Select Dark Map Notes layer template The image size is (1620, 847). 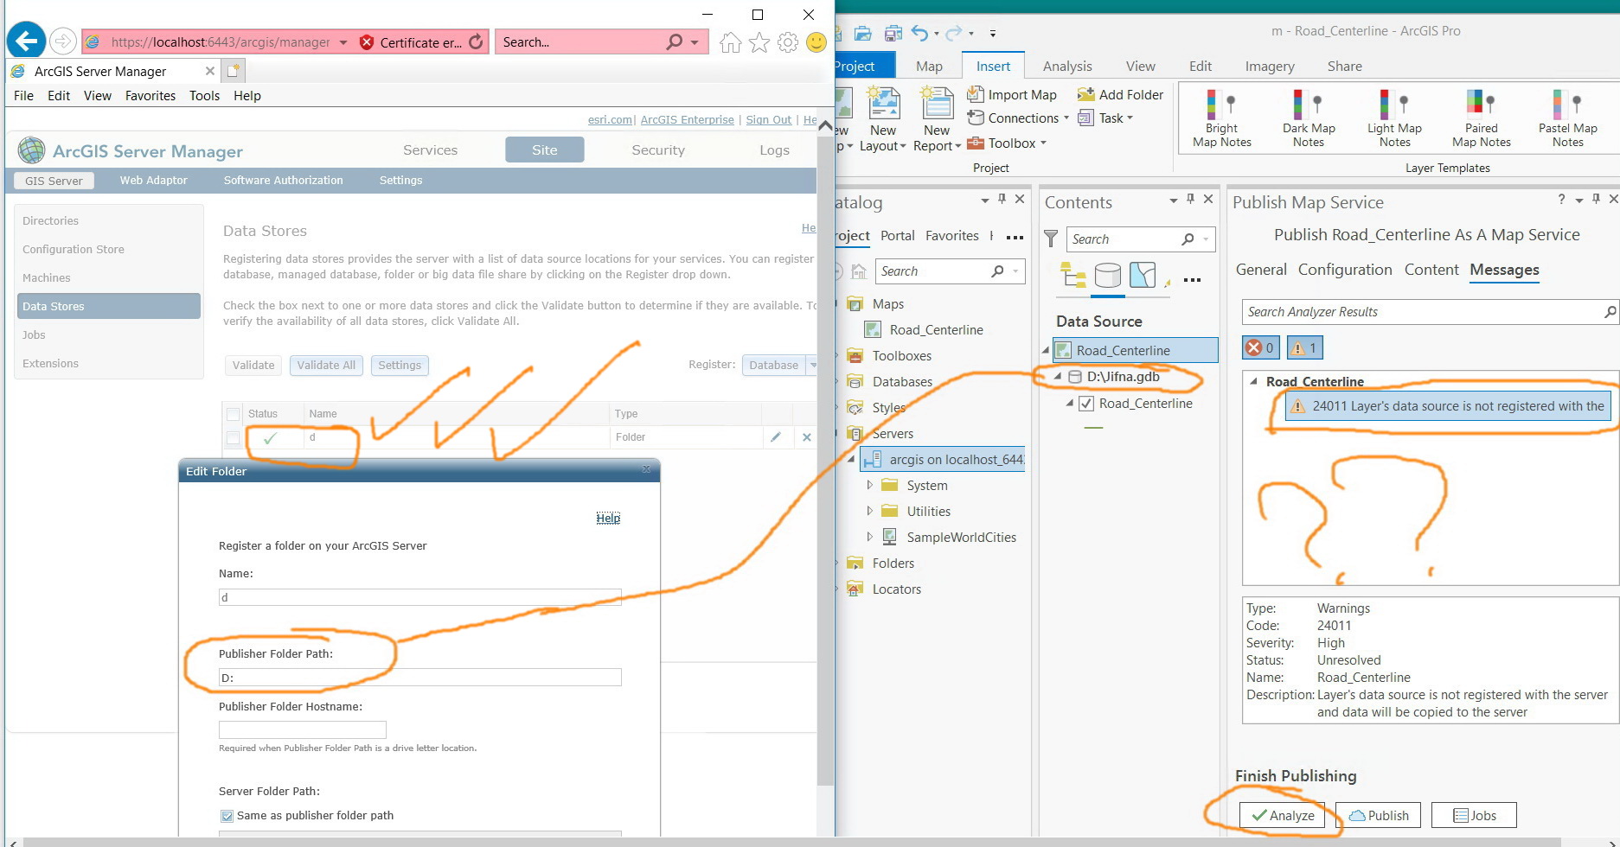click(1309, 118)
